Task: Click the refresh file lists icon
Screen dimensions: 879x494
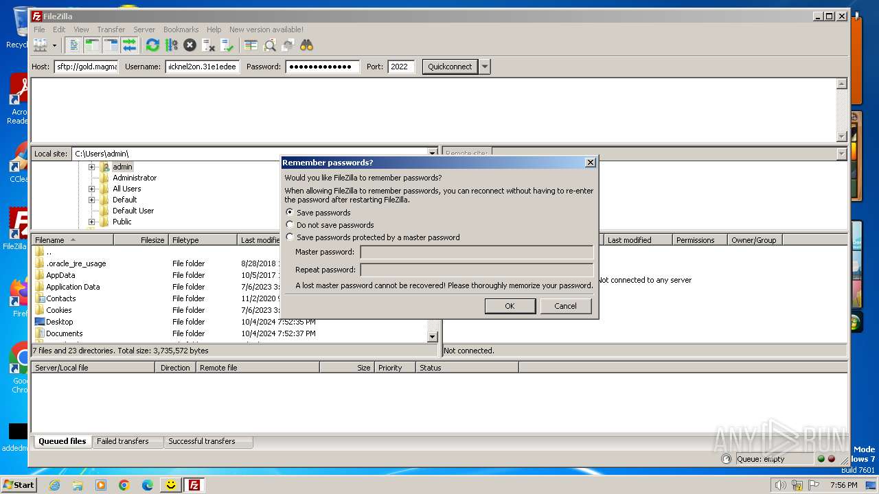Action: 152,45
